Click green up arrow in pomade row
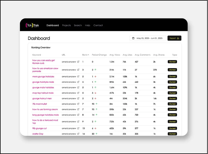This screenshot has width=208, height=154. click(95, 70)
